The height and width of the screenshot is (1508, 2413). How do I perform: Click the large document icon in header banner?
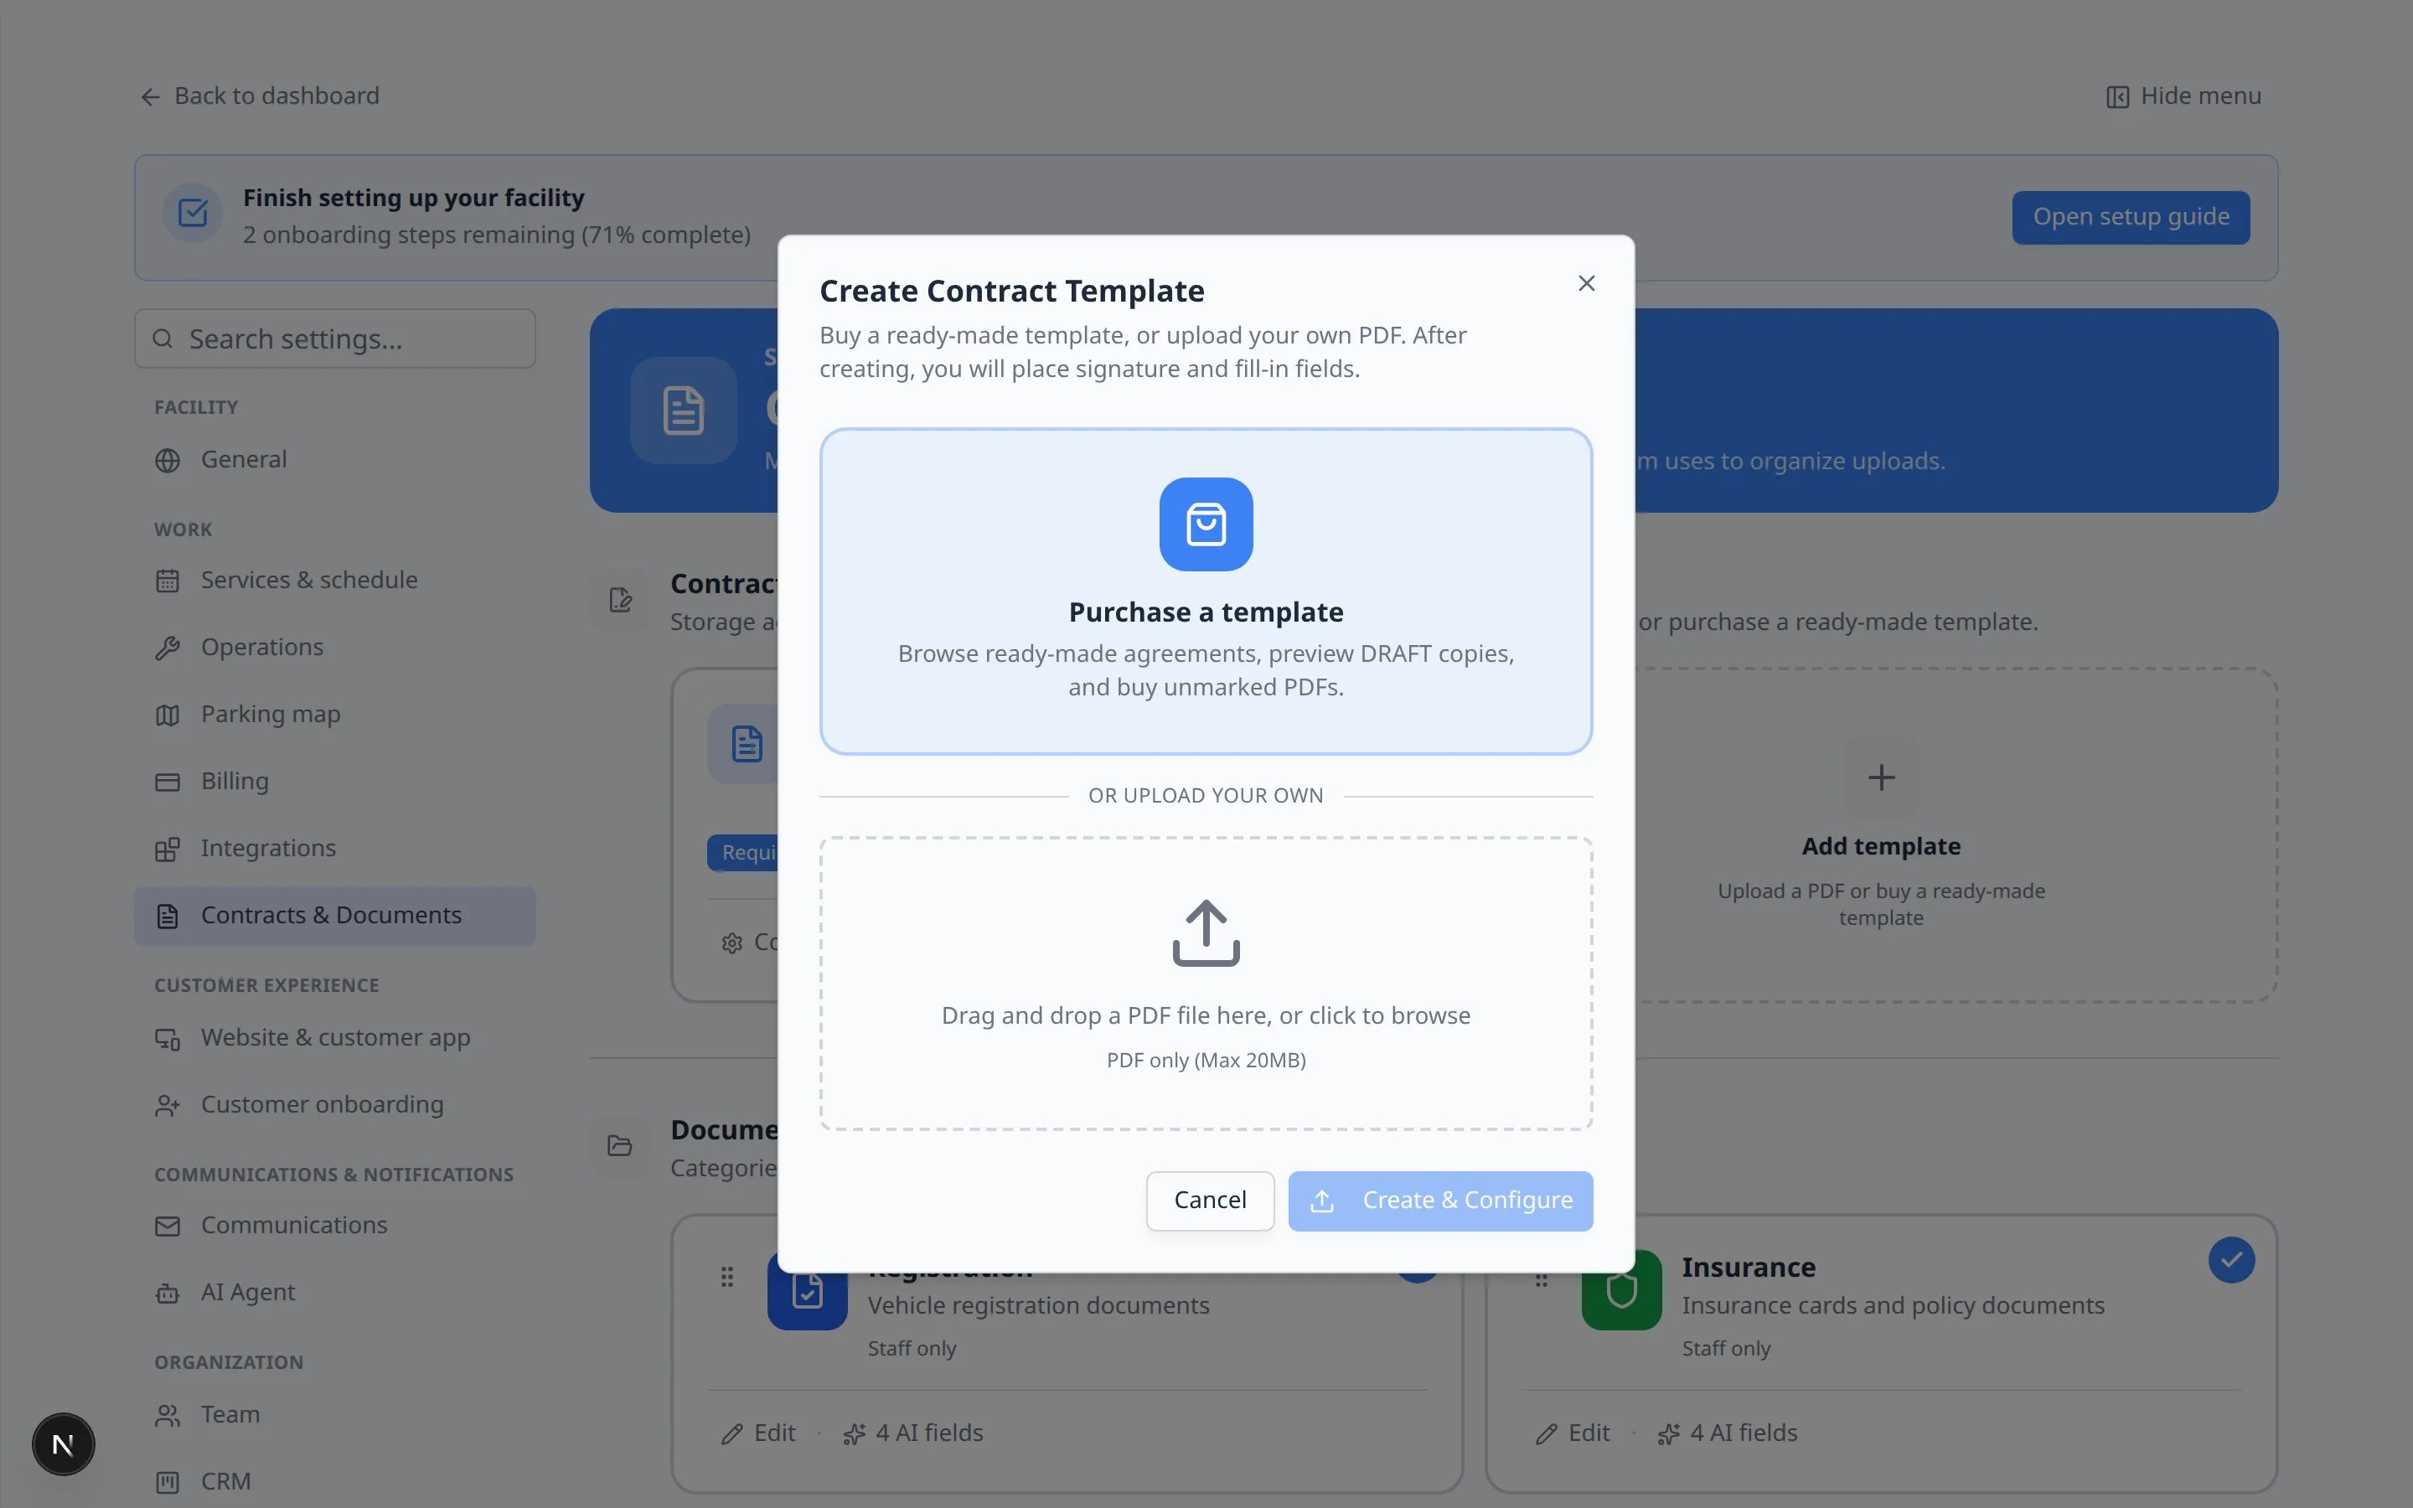point(683,411)
